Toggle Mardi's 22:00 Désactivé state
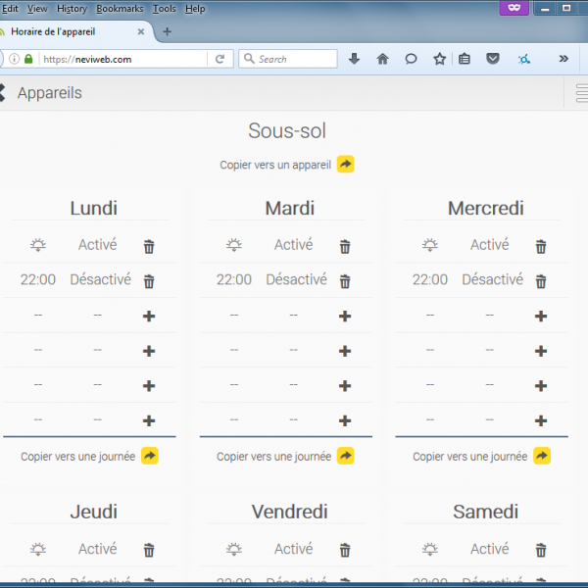This screenshot has height=588, width=588. point(296,279)
